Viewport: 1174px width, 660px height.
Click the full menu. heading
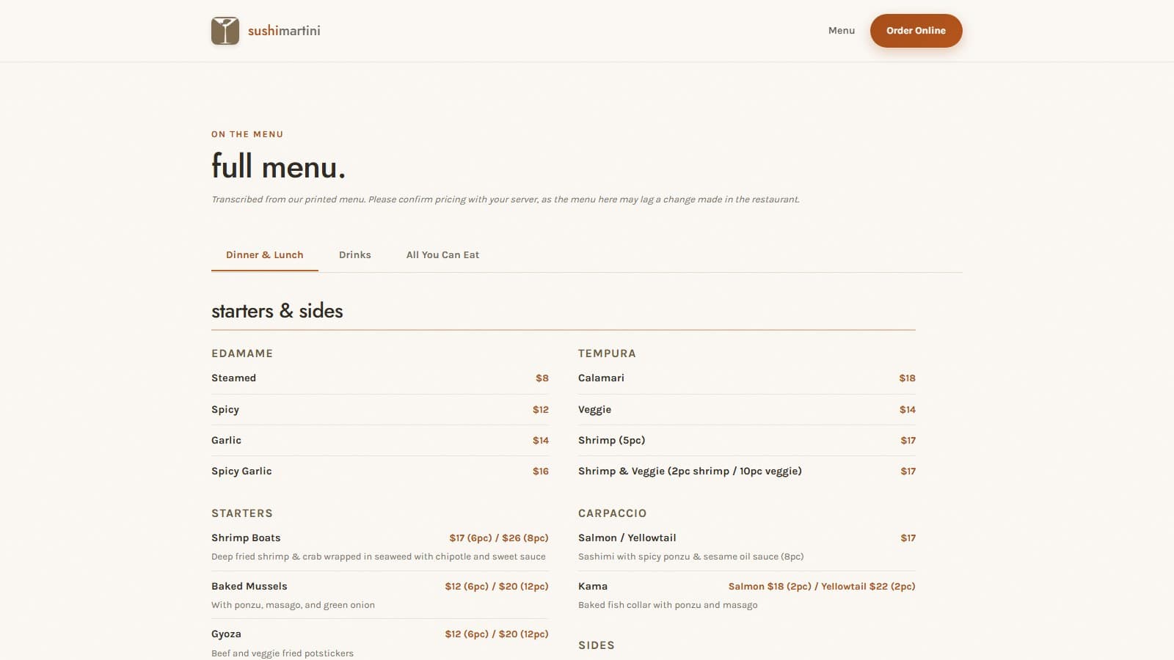click(278, 166)
